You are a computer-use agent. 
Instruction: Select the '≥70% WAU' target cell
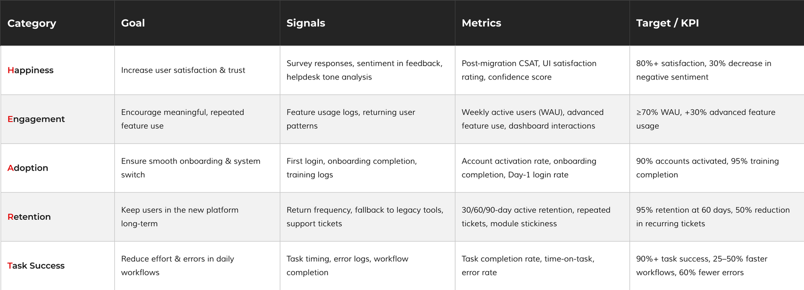tap(705, 119)
